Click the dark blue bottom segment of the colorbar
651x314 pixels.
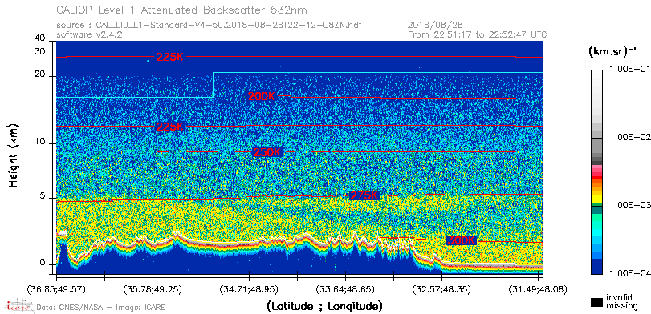tap(597, 267)
